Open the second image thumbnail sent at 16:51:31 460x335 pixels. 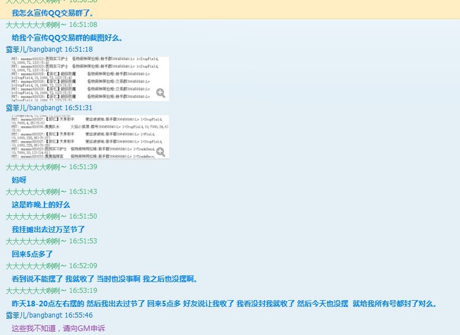(84, 137)
